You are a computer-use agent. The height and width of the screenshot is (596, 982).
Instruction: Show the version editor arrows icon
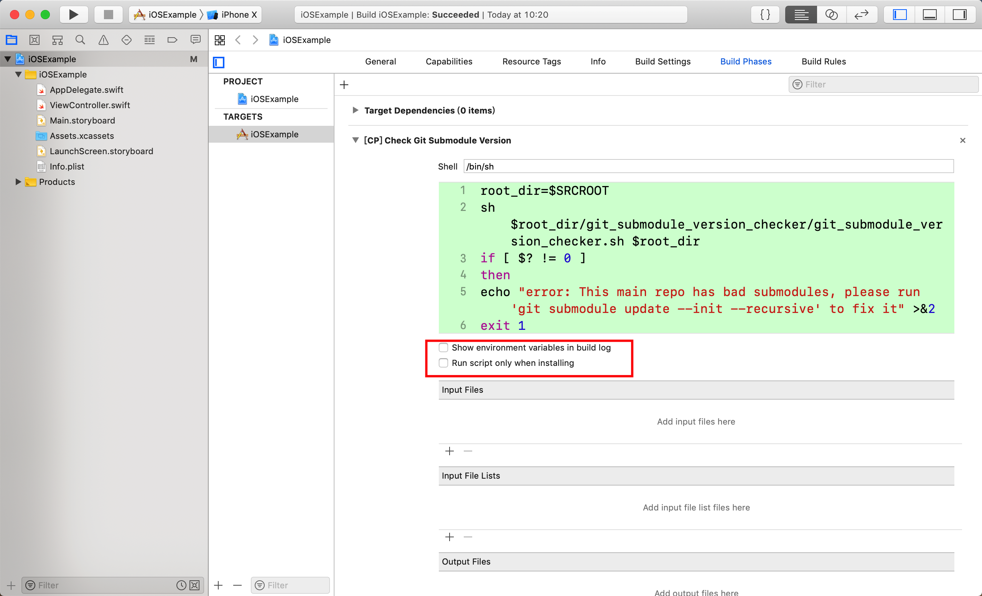[x=861, y=15]
